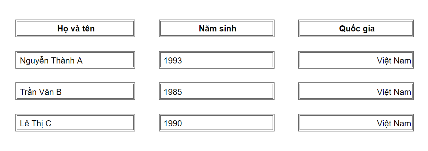Screen dimensions: 428x151
Task: Click the number 1993 in the table
Action: tap(173, 61)
